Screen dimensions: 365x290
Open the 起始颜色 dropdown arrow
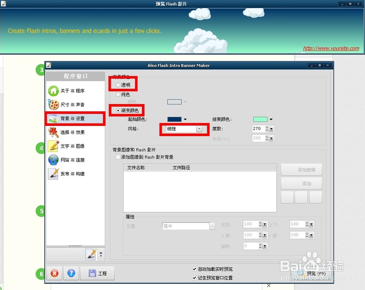pos(185,119)
